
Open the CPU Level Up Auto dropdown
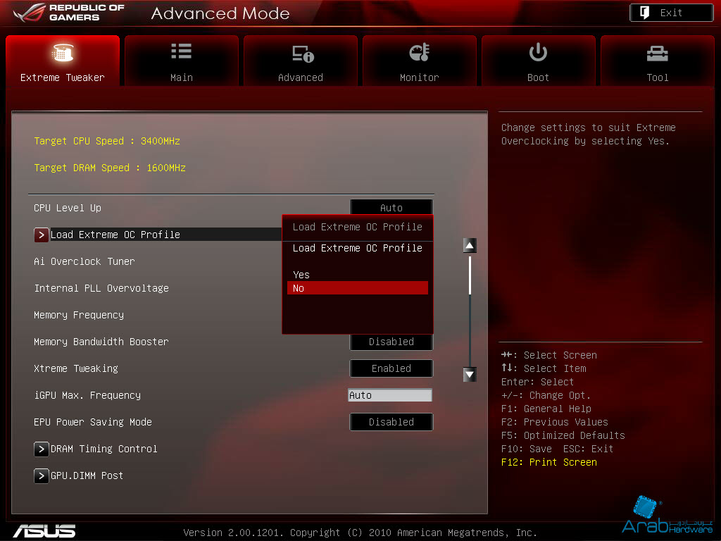coord(391,208)
